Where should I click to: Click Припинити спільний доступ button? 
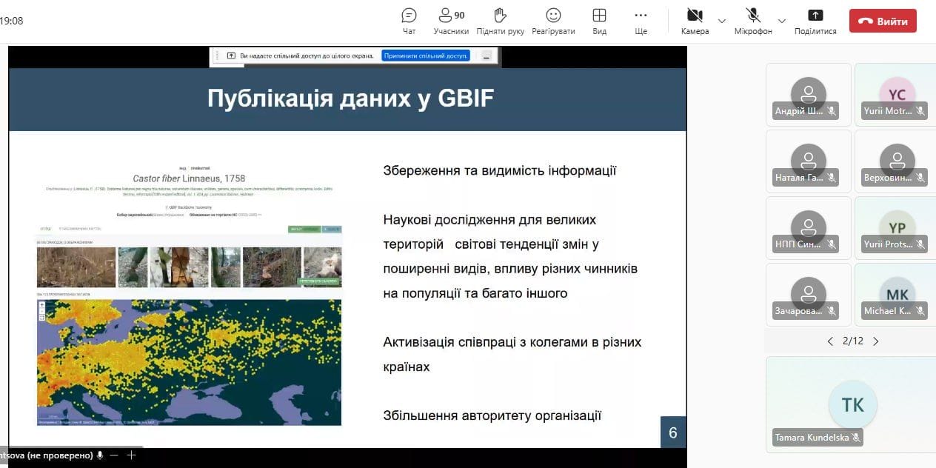pyautogui.click(x=426, y=56)
